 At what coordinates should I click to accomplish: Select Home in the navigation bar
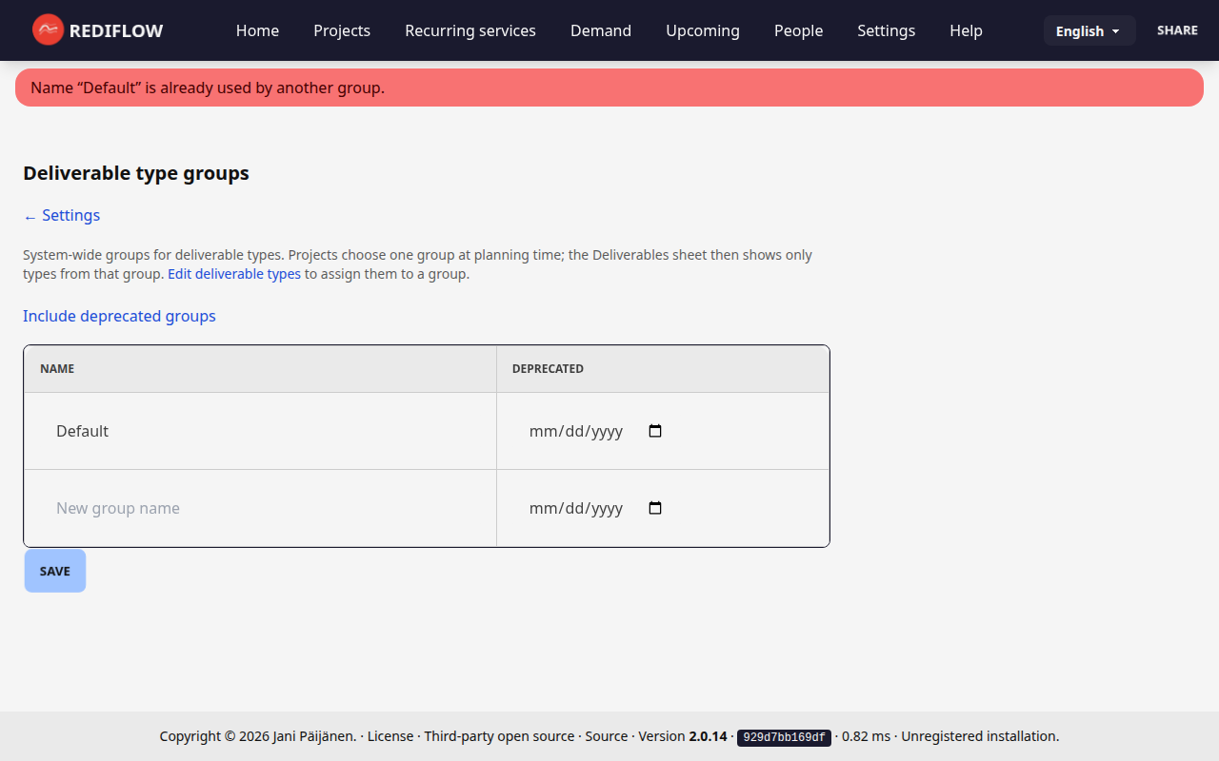pyautogui.click(x=257, y=30)
